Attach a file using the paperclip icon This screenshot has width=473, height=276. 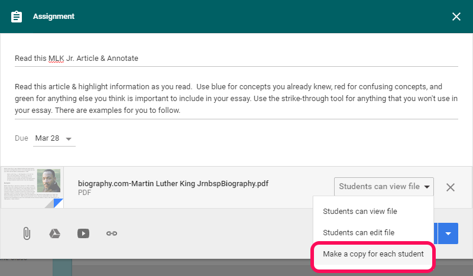coord(26,233)
